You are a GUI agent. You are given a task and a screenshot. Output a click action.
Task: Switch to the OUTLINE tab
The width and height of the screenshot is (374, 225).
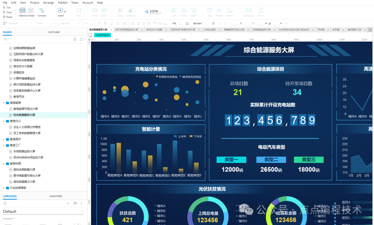click(x=54, y=32)
